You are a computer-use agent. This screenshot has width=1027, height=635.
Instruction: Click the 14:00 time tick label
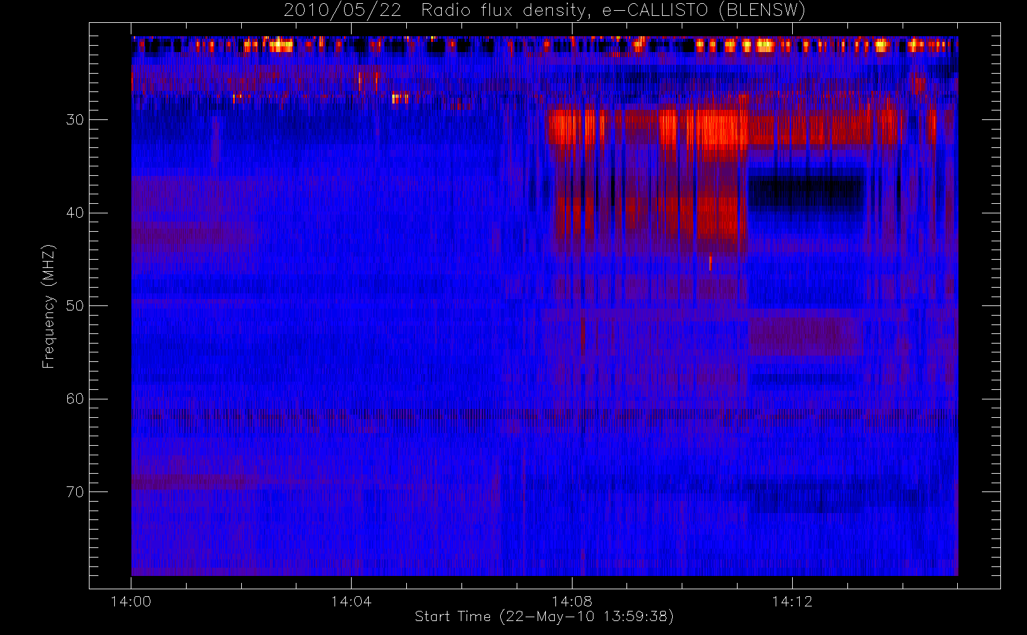pyautogui.click(x=131, y=601)
